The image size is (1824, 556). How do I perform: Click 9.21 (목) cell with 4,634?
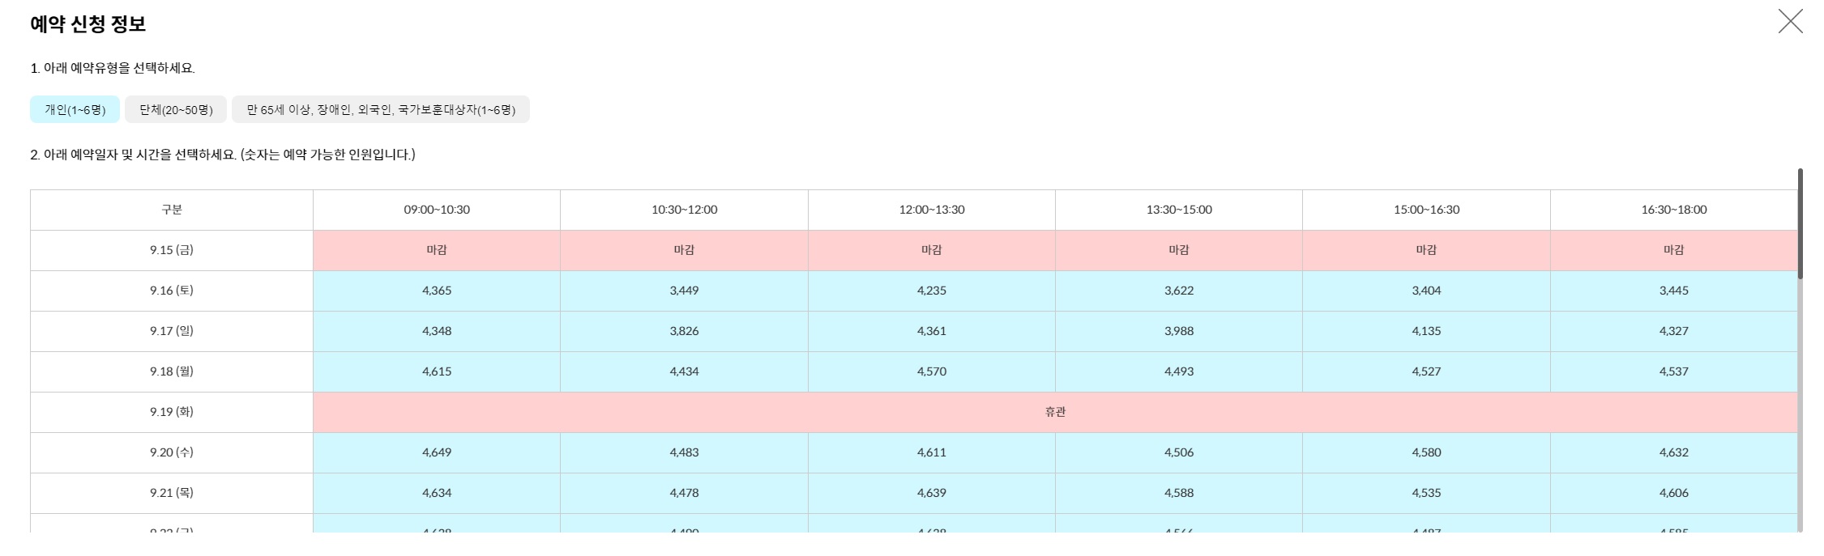(437, 493)
